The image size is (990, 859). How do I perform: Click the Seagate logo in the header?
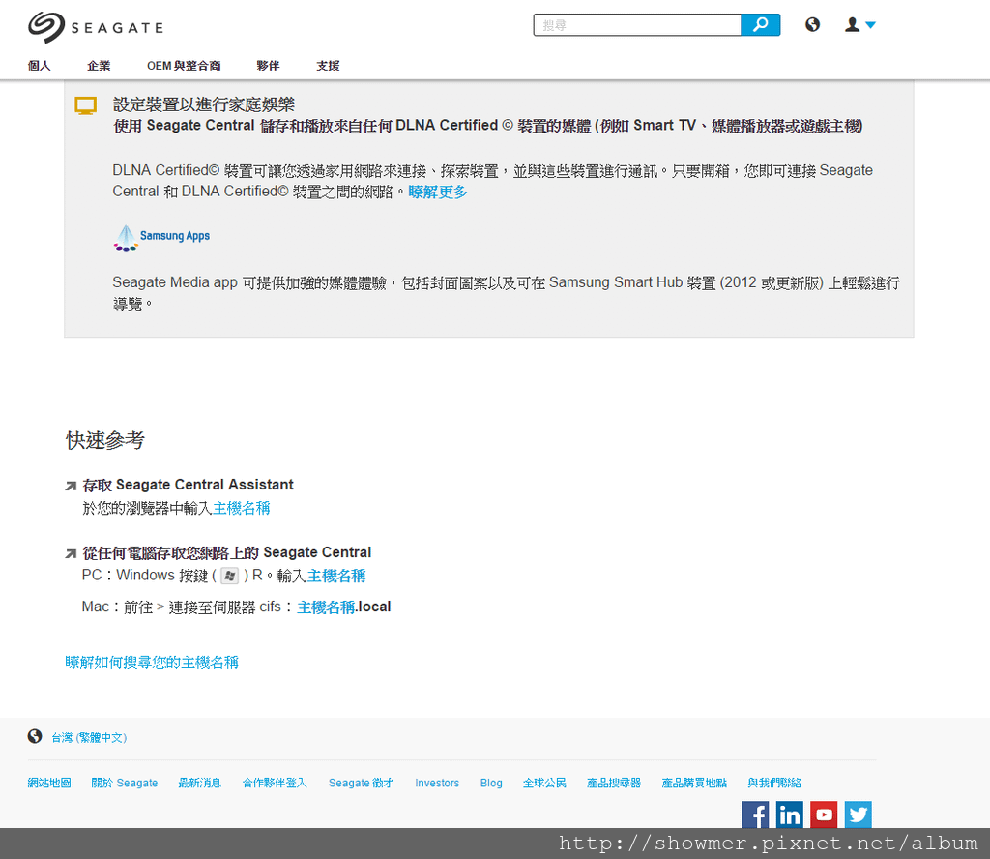tap(96, 27)
